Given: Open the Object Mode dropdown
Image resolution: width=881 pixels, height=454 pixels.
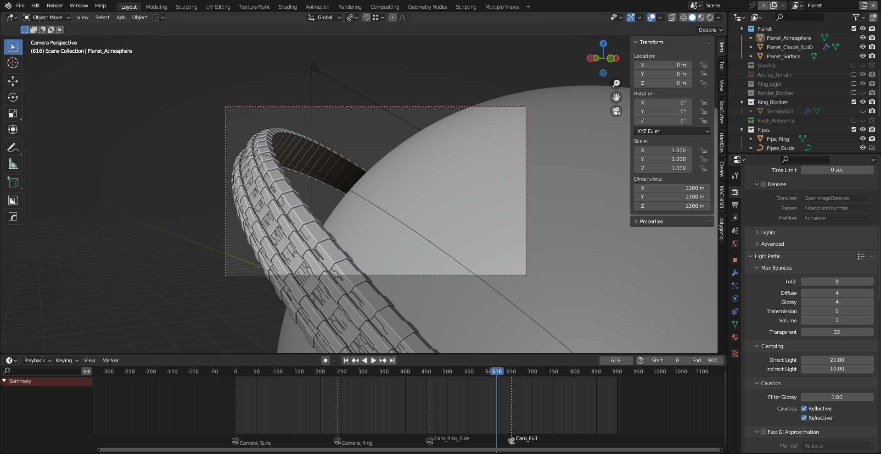Looking at the screenshot, I should [x=47, y=17].
